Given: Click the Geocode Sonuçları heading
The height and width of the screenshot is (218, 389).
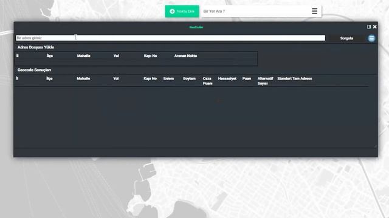Looking at the screenshot, I should point(34,70).
